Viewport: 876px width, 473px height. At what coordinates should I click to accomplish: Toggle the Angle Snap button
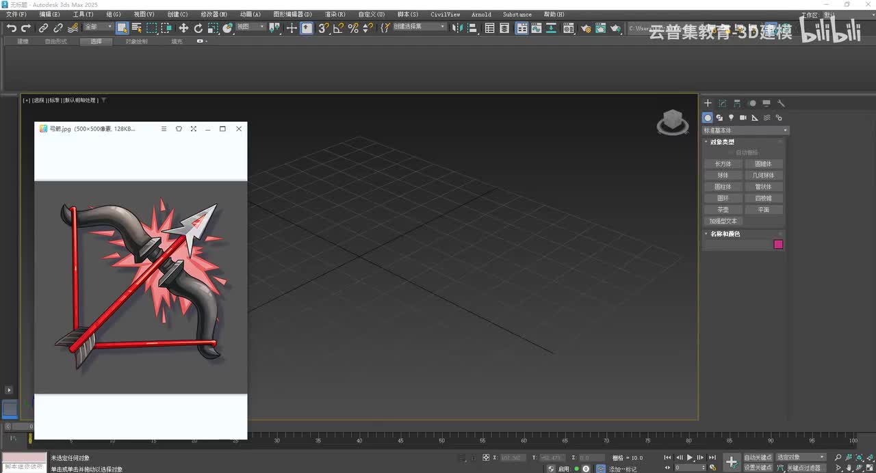[338, 28]
